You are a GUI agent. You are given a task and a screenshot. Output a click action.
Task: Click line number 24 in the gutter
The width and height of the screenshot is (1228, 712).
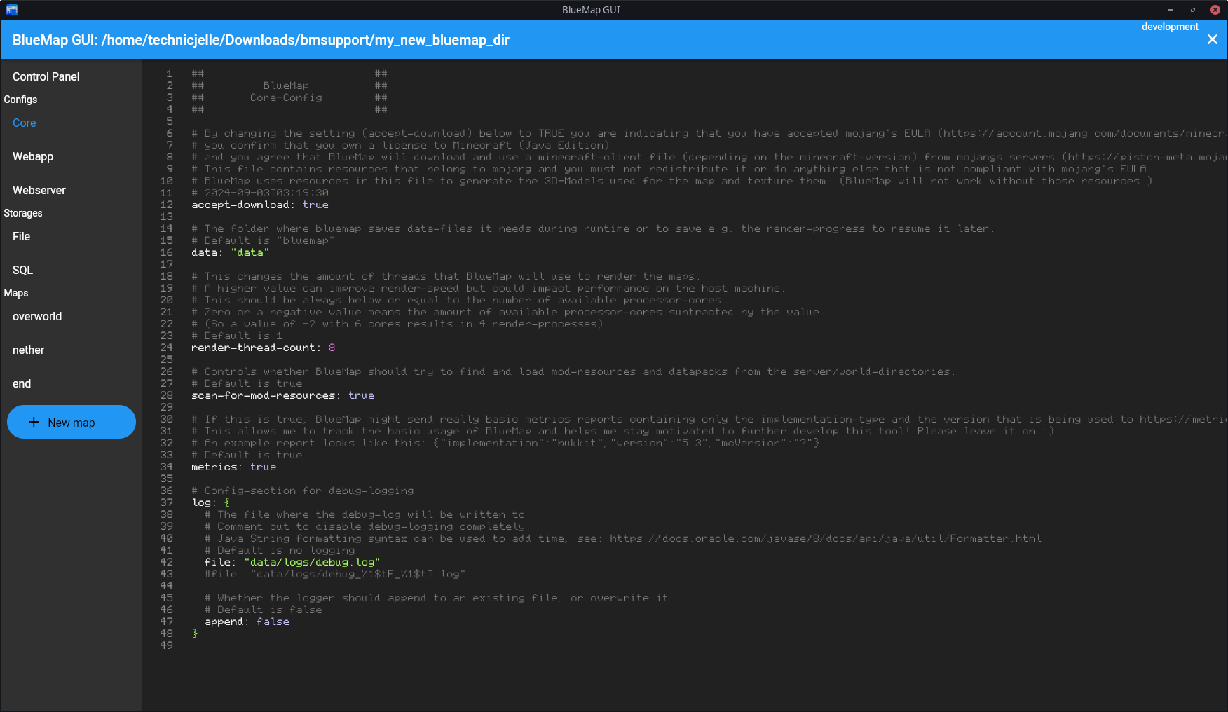click(x=166, y=348)
